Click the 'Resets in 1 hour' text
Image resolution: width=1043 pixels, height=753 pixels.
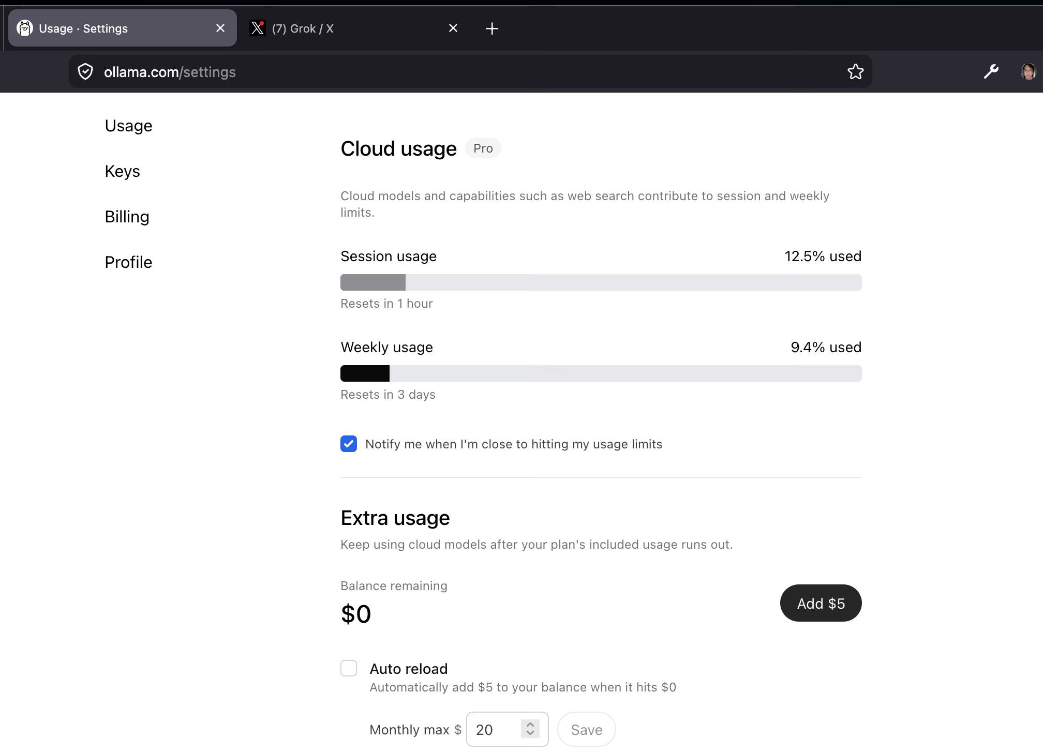[x=386, y=304]
